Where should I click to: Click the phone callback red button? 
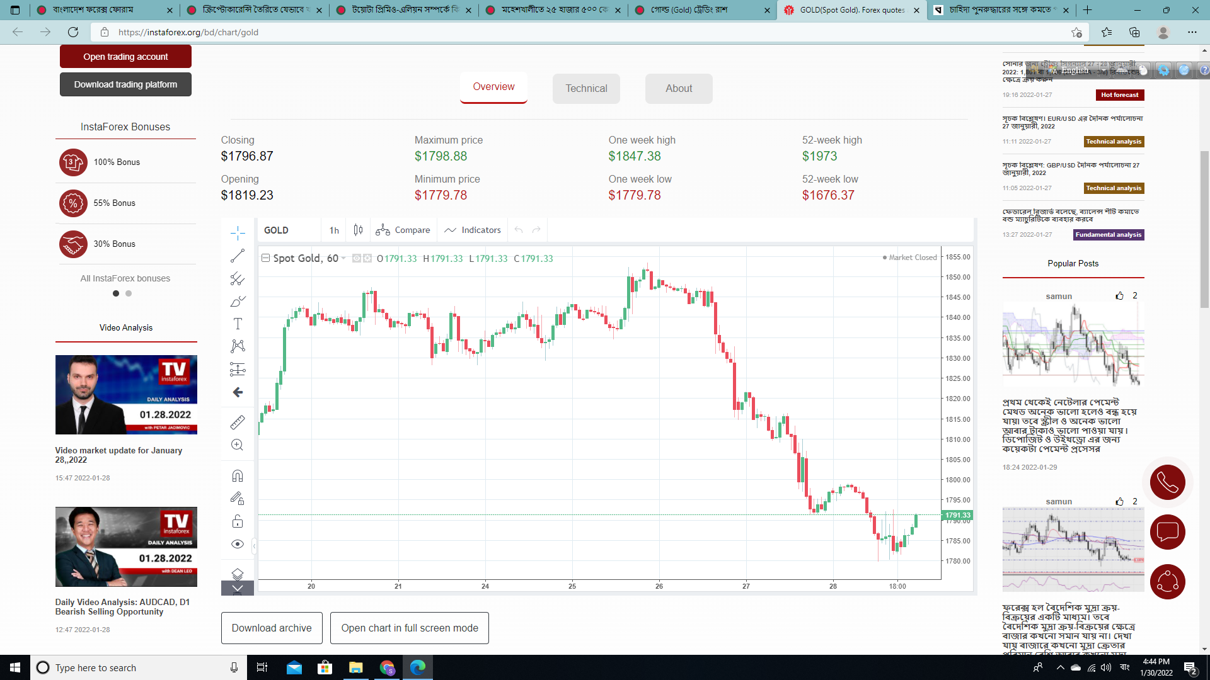click(x=1168, y=483)
